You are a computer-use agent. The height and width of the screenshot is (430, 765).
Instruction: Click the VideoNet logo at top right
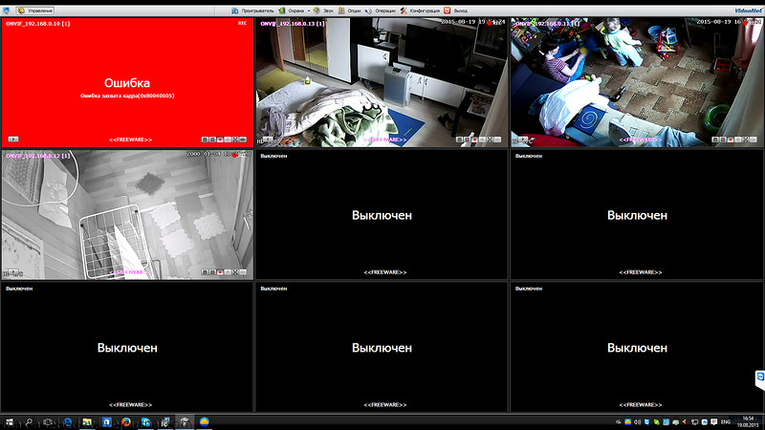click(748, 11)
